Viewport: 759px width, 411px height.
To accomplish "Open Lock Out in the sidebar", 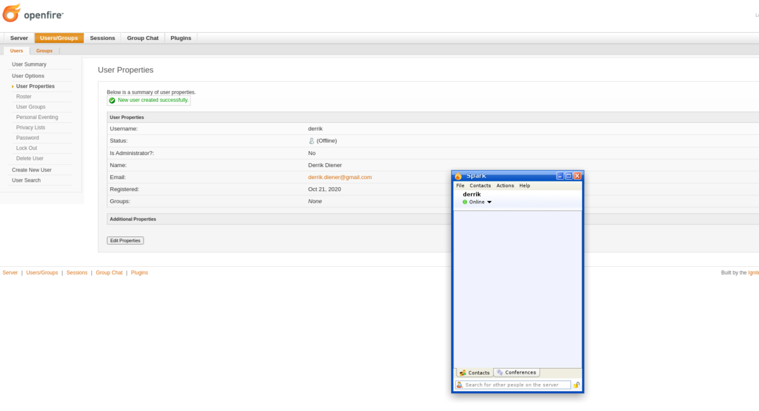I will (27, 148).
